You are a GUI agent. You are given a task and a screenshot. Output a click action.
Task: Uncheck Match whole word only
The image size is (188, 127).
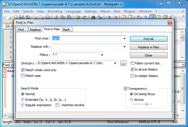(x=23, y=70)
